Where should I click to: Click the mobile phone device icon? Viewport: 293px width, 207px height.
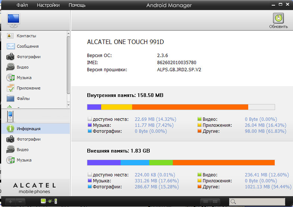point(10,116)
